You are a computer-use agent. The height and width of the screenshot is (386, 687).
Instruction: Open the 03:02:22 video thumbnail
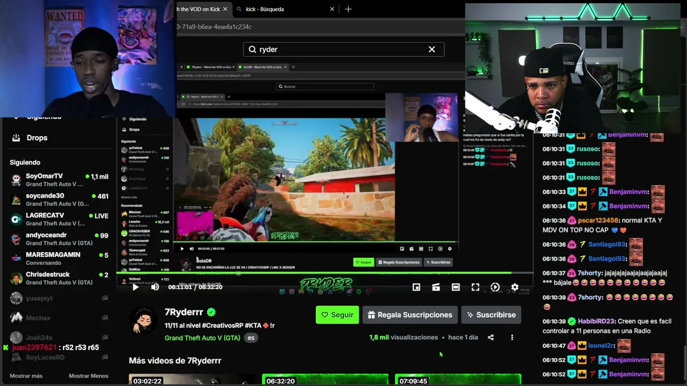click(192, 380)
